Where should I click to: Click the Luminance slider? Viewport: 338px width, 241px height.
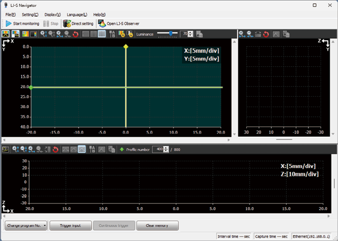pyautogui.click(x=170, y=34)
